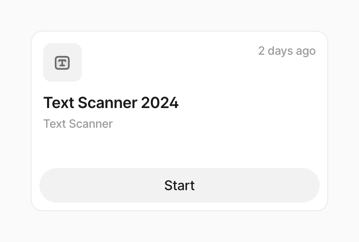
Task: Activate the icon in the card header
Action: (62, 62)
